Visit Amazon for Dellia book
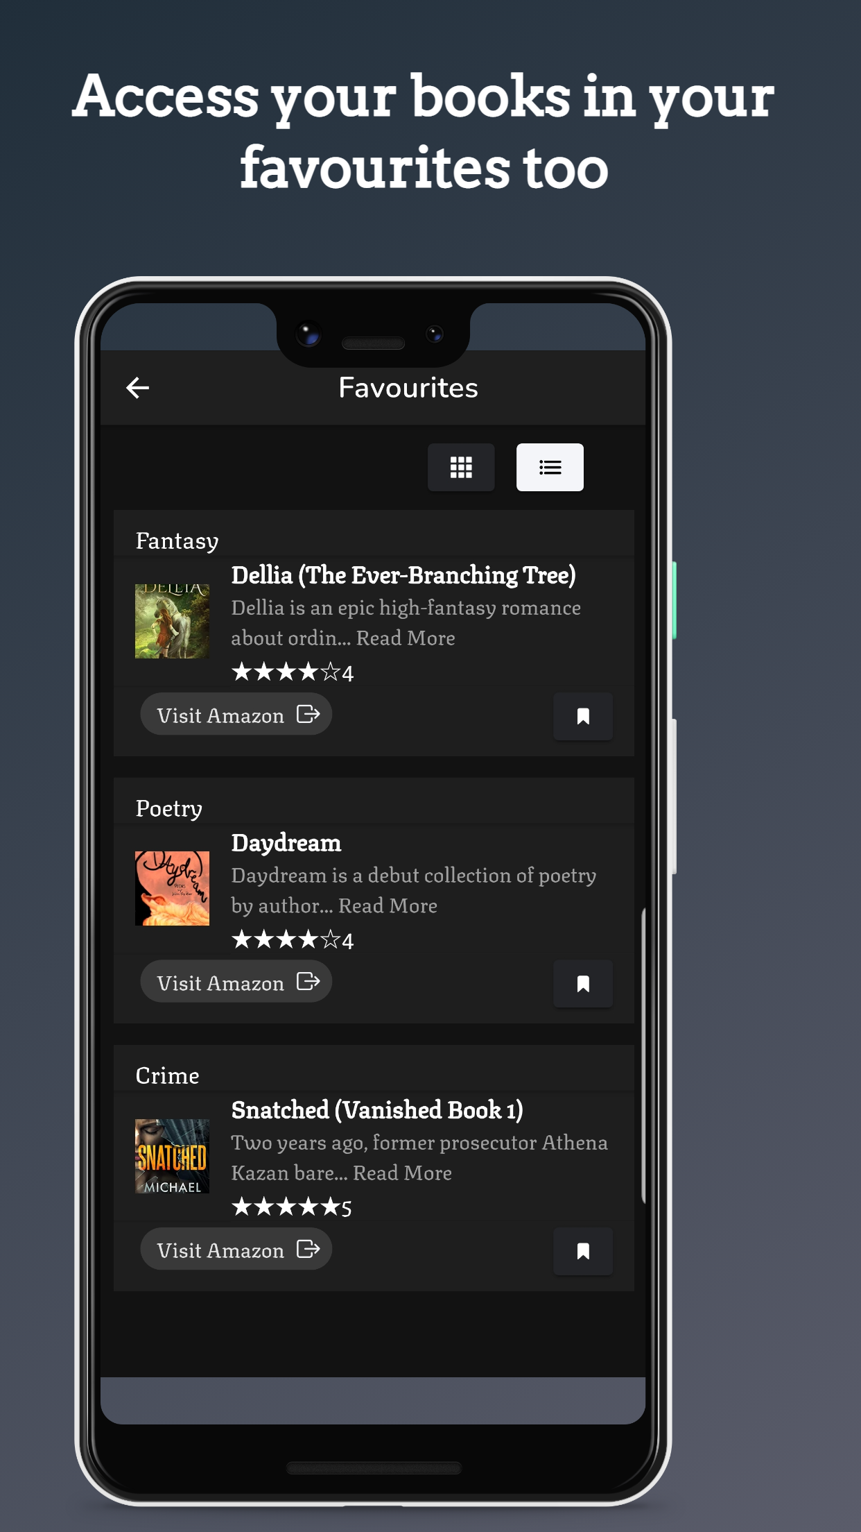The height and width of the screenshot is (1532, 861). [236, 714]
